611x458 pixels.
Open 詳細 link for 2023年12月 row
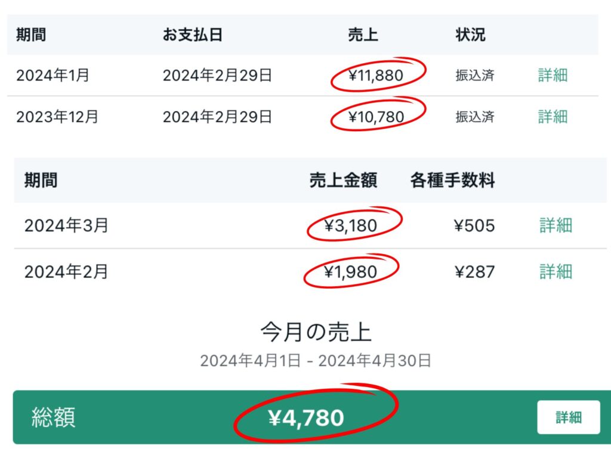(553, 116)
